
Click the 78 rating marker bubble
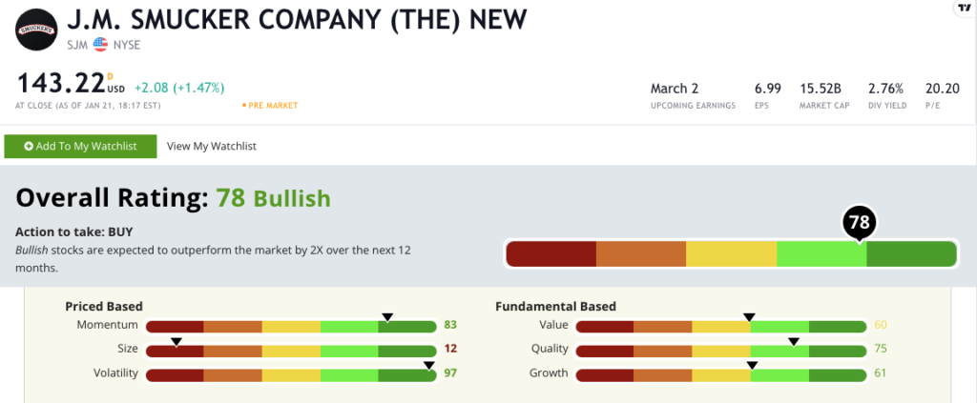click(x=860, y=223)
